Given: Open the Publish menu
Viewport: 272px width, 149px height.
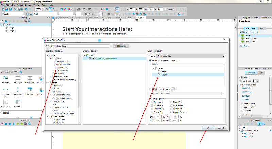Looking at the screenshot, I should (x=37, y=5).
